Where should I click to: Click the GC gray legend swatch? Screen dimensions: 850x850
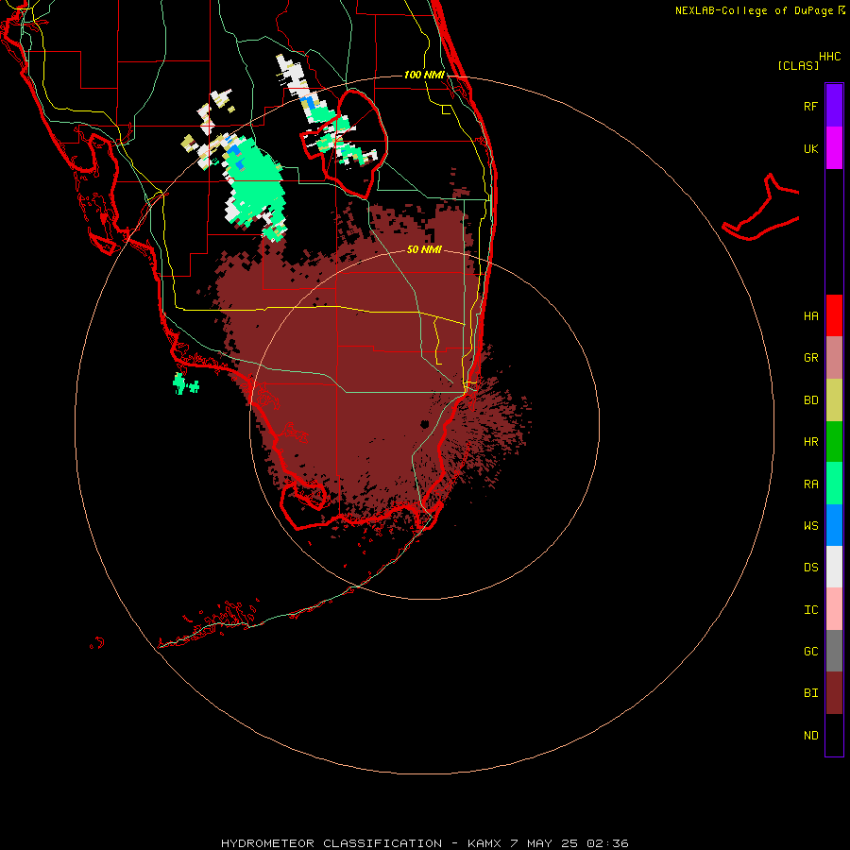(834, 651)
